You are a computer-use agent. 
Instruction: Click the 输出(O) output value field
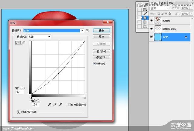[19, 92]
